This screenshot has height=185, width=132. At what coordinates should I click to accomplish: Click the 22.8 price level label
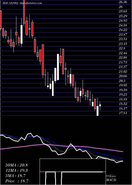pyautogui.click(x=122, y=48)
